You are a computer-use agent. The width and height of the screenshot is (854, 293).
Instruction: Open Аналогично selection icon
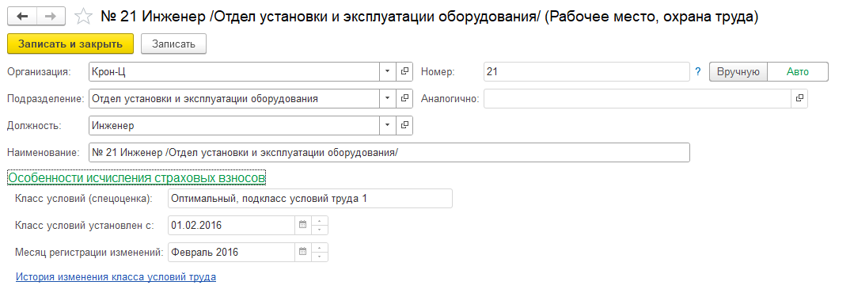(x=799, y=98)
